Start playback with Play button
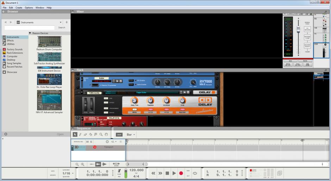The image size is (331, 181). (174, 173)
